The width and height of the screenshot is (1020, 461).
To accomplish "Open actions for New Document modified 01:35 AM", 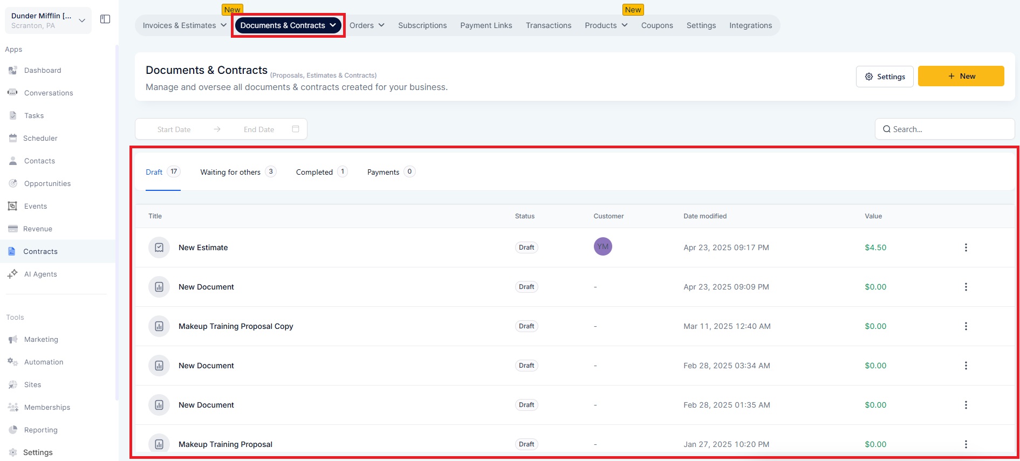I will click(966, 405).
